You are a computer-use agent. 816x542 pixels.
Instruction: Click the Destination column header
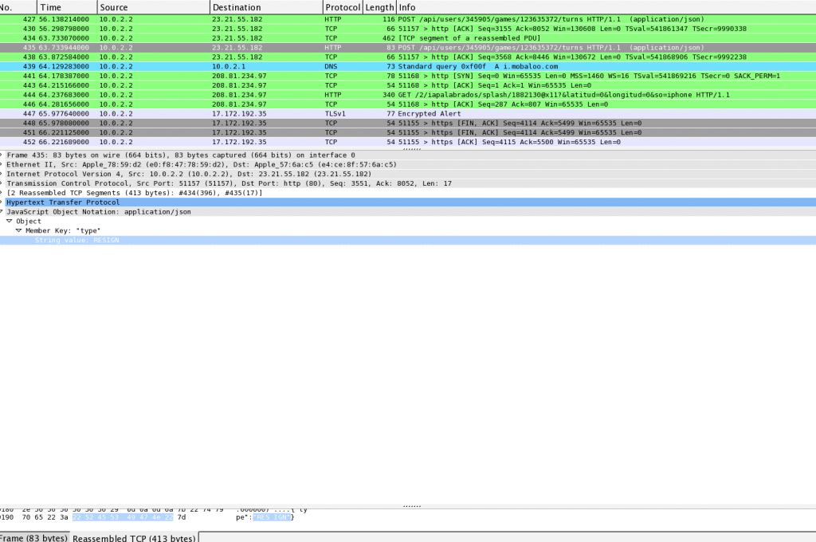point(265,7)
